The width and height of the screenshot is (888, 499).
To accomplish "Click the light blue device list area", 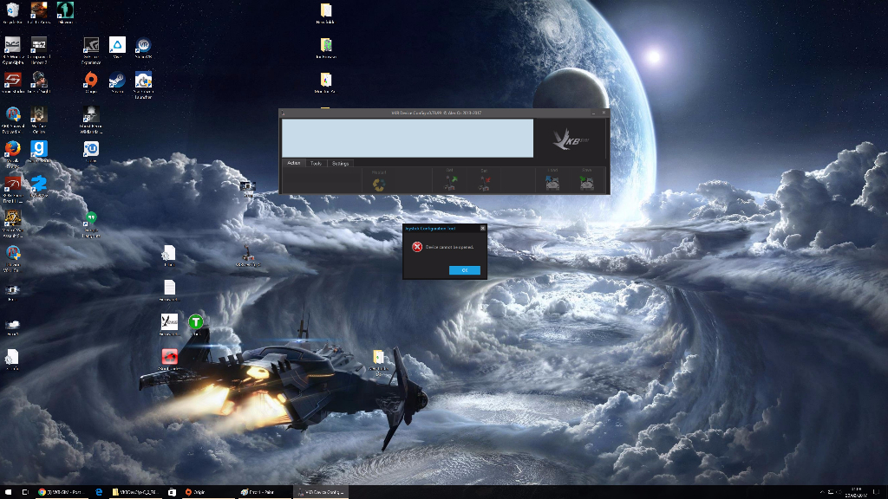I will (x=407, y=138).
